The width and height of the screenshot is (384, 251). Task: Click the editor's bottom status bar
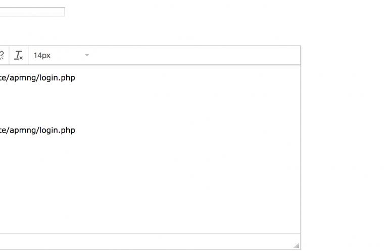click(147, 242)
